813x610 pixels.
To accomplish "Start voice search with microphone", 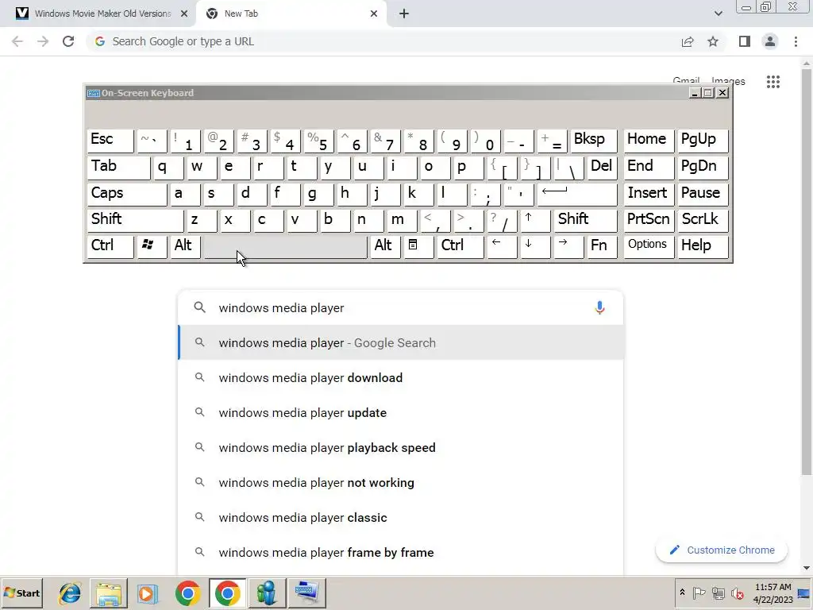I will pyautogui.click(x=599, y=307).
